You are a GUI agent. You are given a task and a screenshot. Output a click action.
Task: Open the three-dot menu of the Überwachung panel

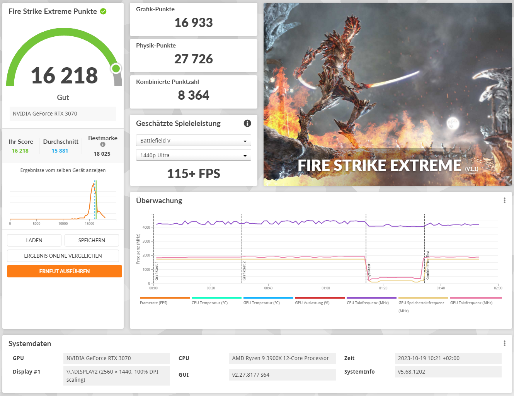pos(504,200)
